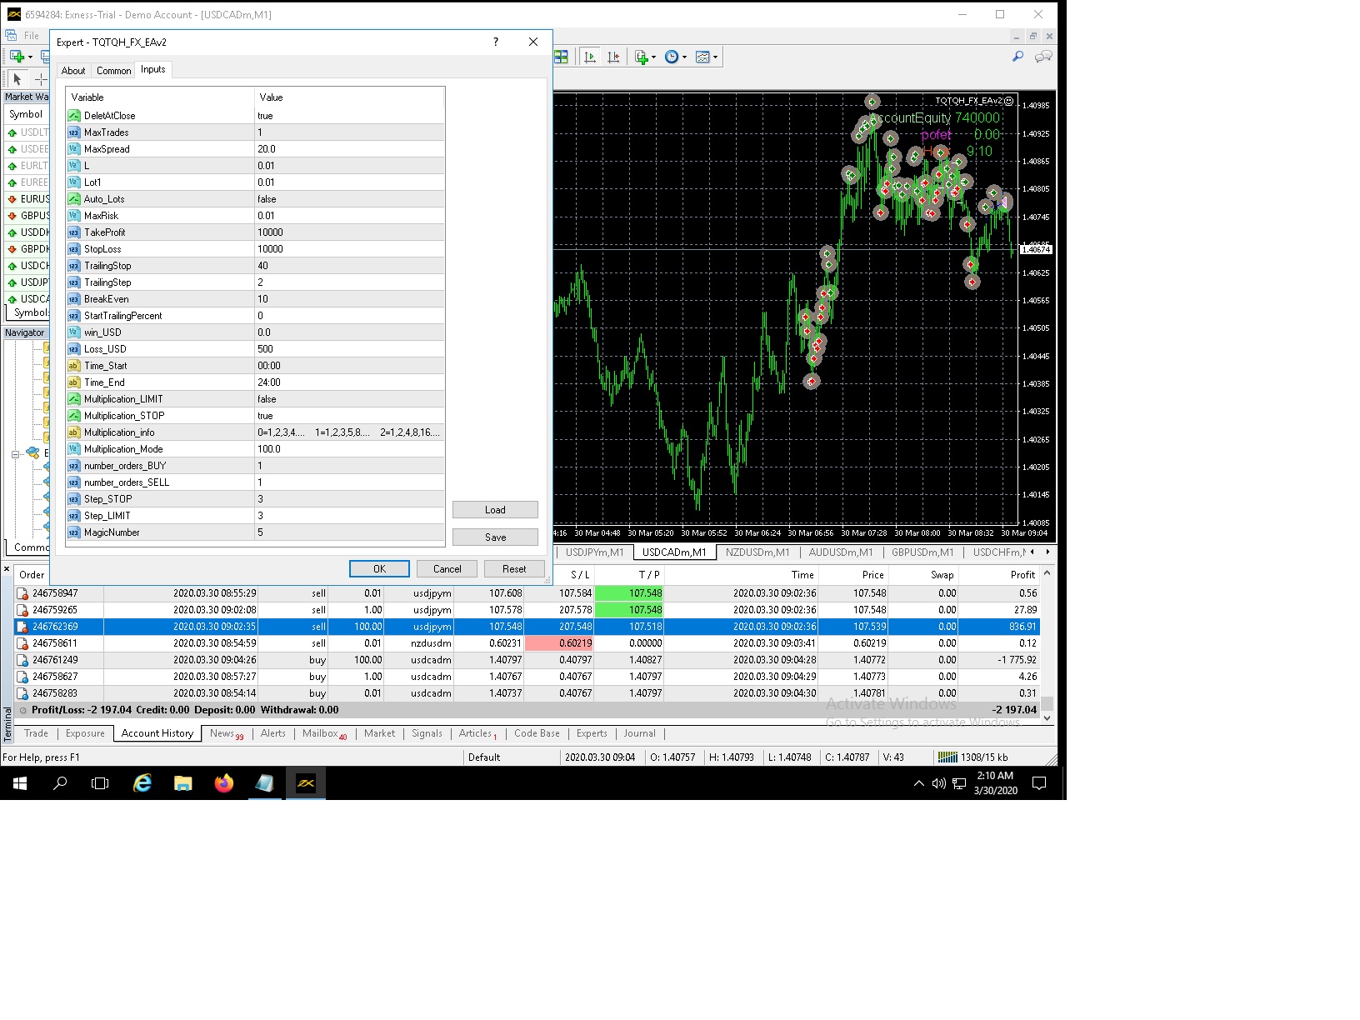The width and height of the screenshot is (1360, 1020).
Task: Open the File menu
Action: [32, 36]
